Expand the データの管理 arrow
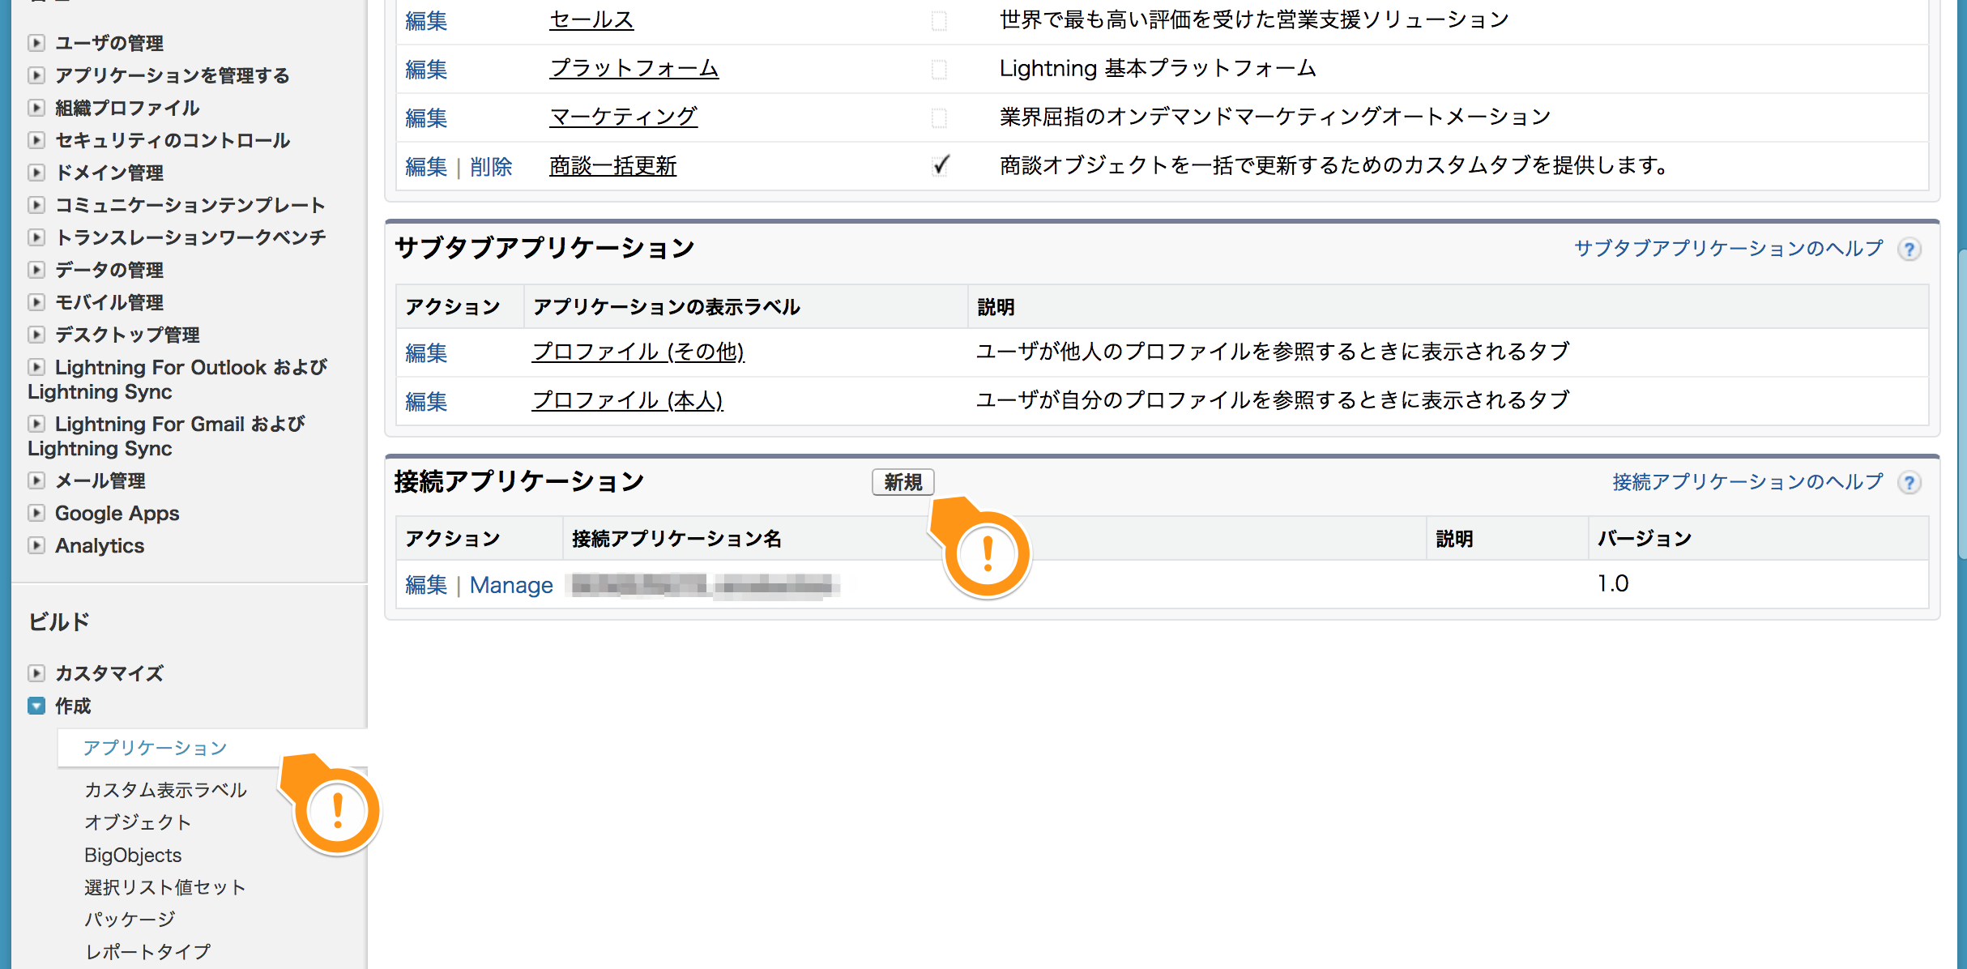The height and width of the screenshot is (969, 1967). [36, 270]
